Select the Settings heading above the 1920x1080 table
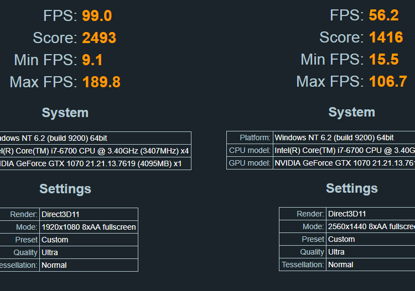 tap(65, 189)
